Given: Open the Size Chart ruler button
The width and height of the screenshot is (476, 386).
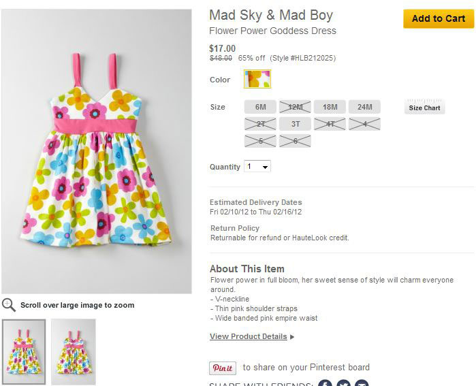Looking at the screenshot, I should click(x=424, y=107).
